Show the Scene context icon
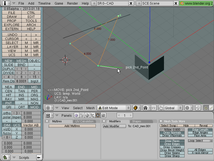Screen dimensions: 214x161 [103, 115]
